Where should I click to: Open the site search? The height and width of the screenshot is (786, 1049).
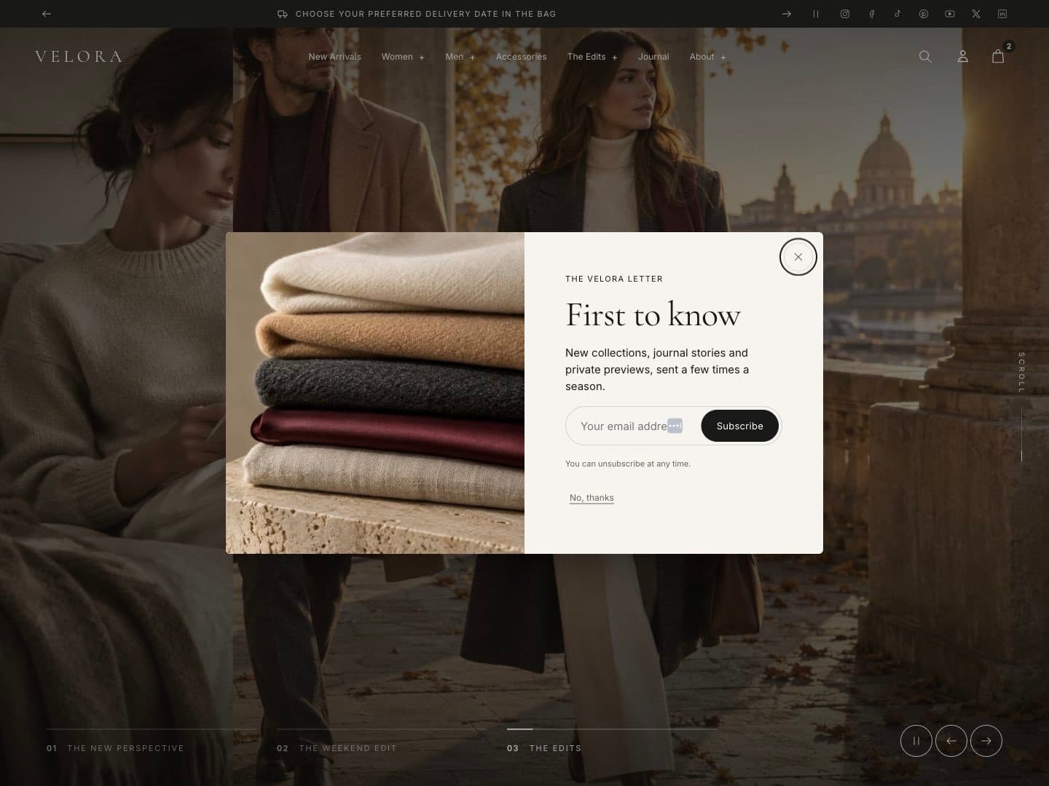925,57
